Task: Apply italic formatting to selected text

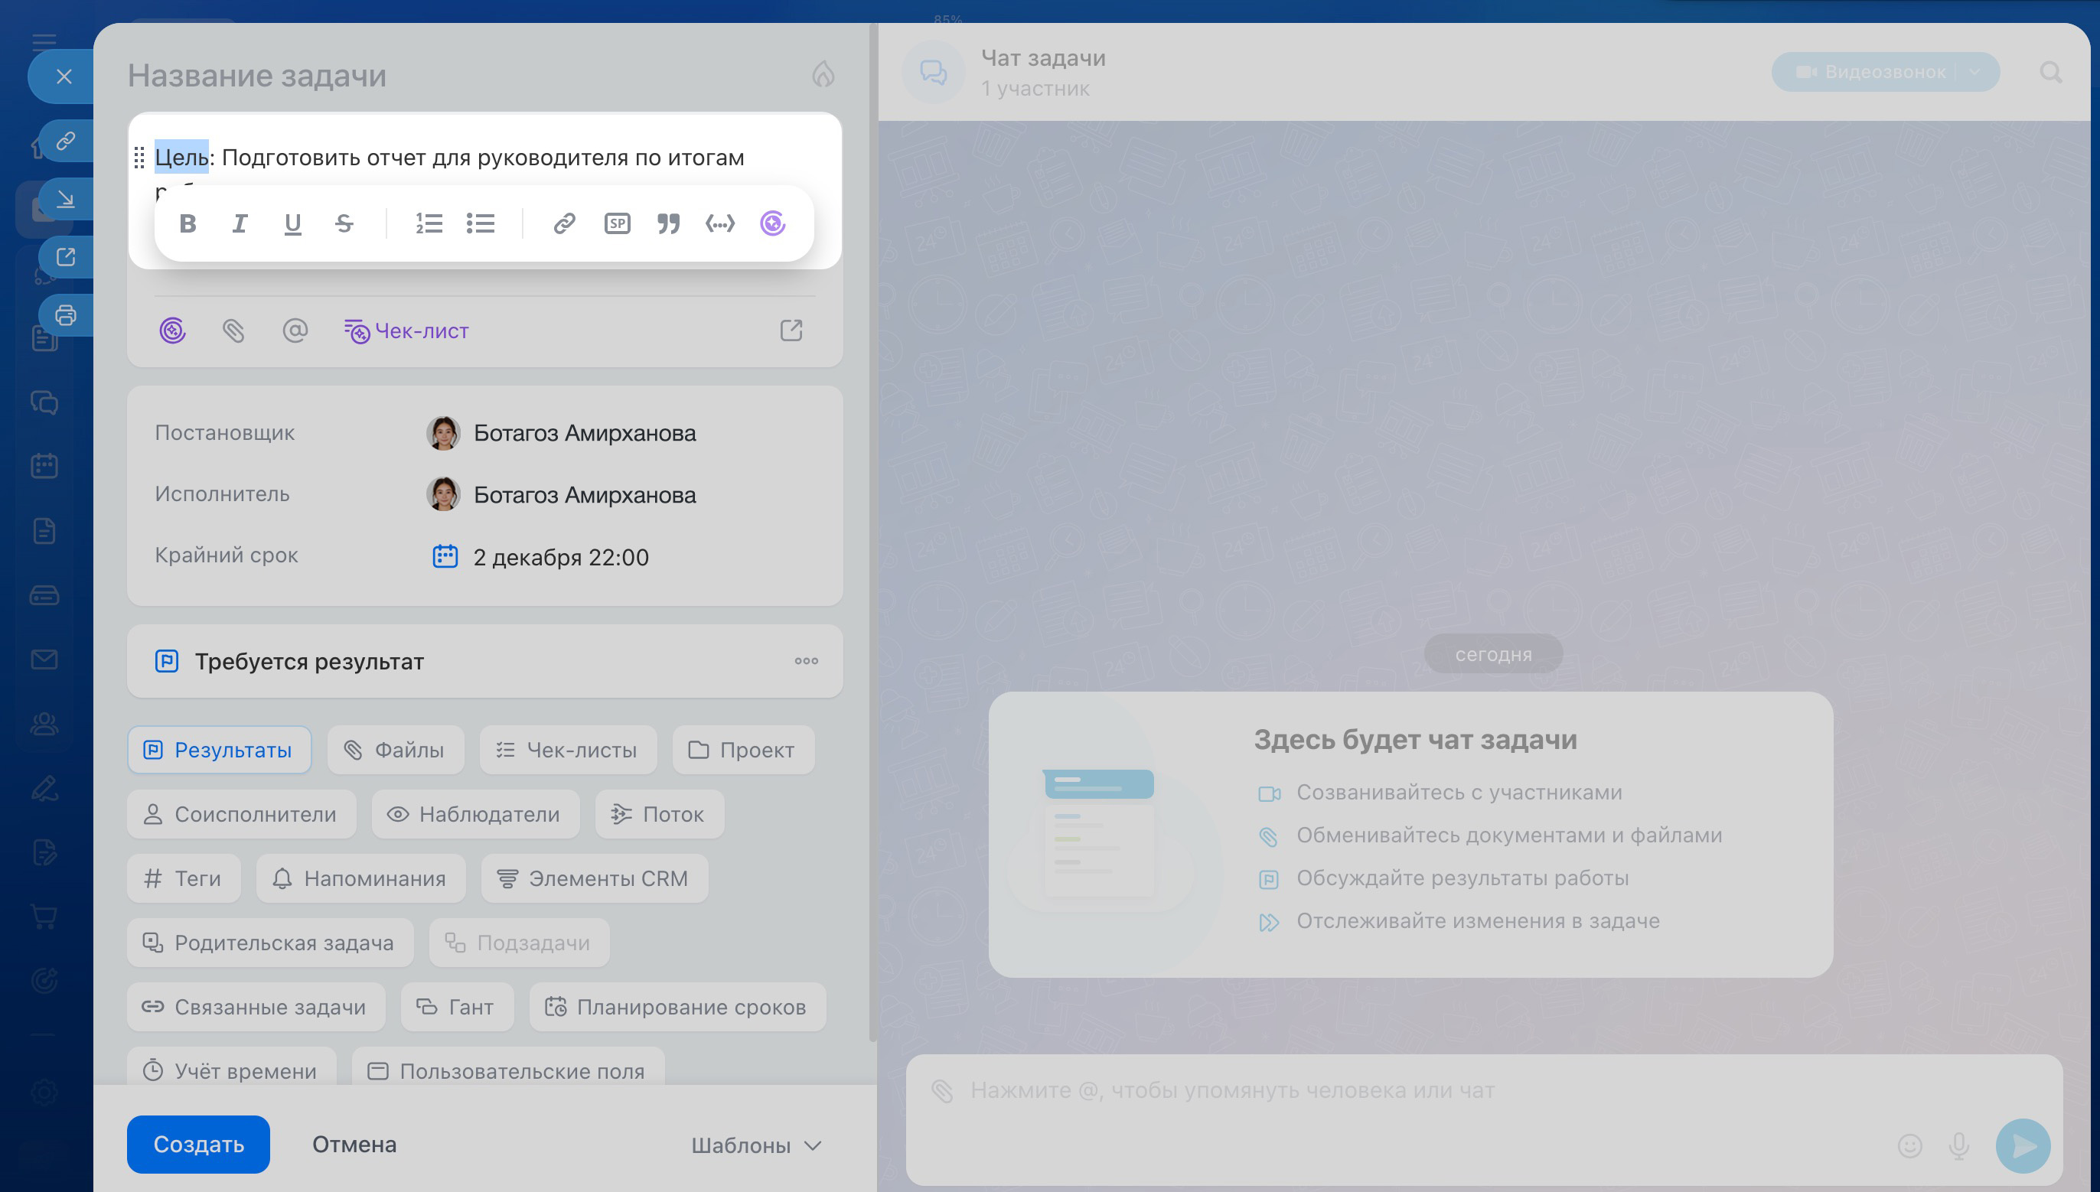Action: point(239,223)
